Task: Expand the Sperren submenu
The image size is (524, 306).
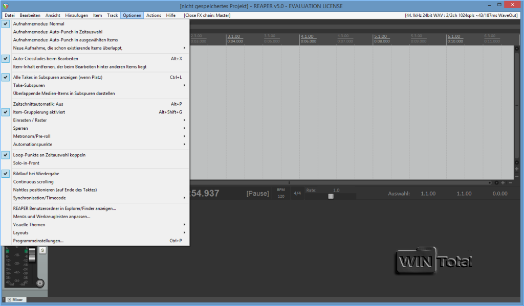Action: coord(95,128)
